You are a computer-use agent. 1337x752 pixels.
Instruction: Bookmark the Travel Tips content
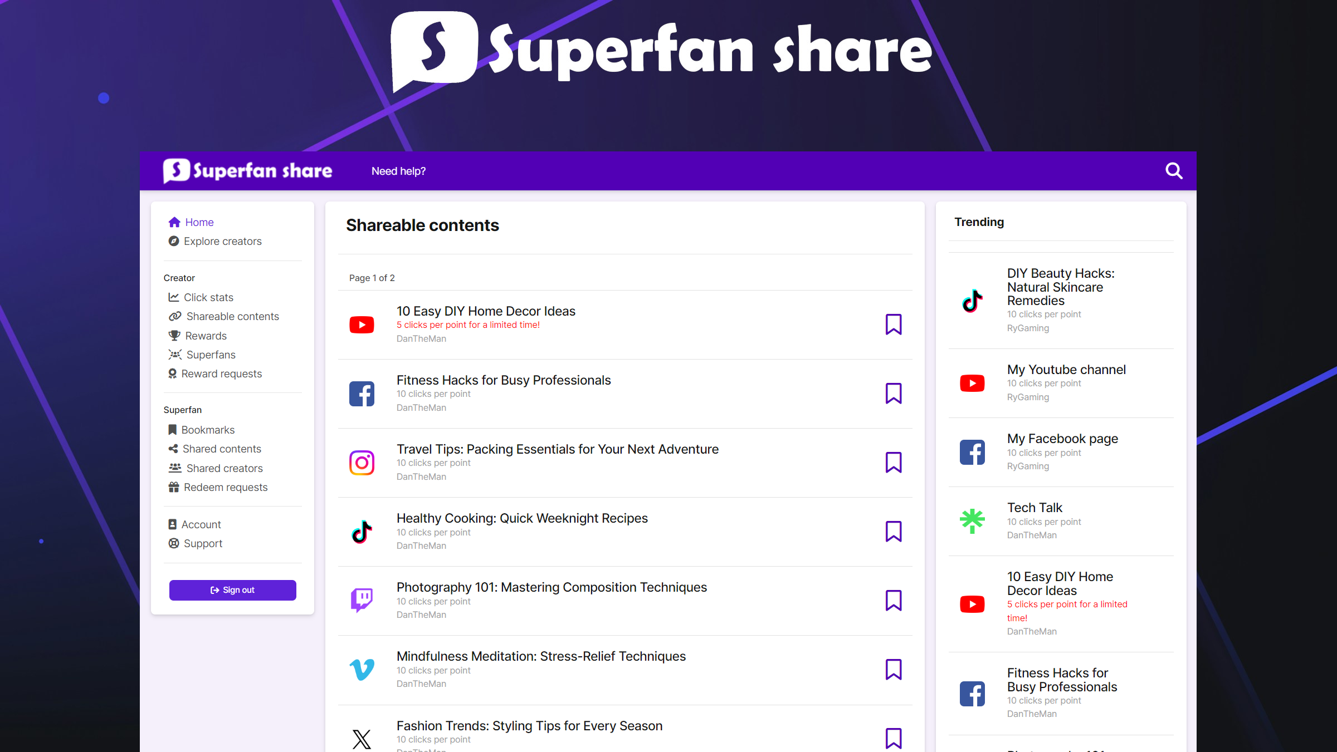tap(894, 462)
